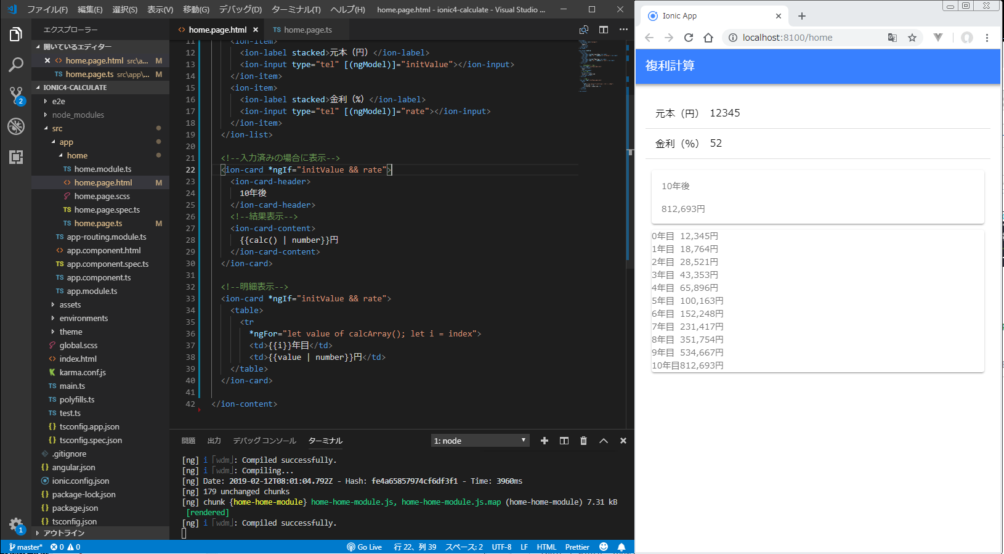Image resolution: width=1004 pixels, height=554 pixels.
Task: Open Source Control view in activity bar
Action: 16,95
